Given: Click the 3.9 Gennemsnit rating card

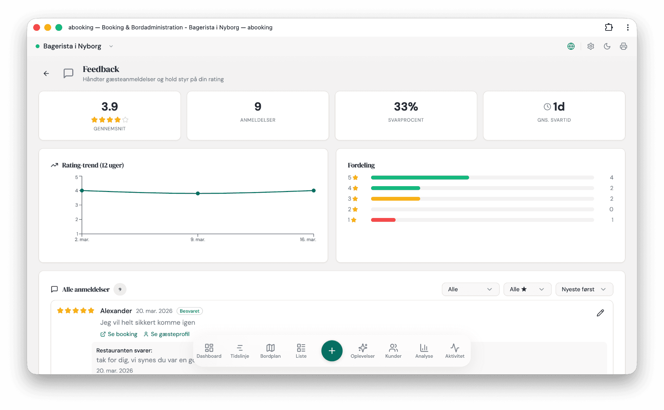Looking at the screenshot, I should pyautogui.click(x=110, y=116).
